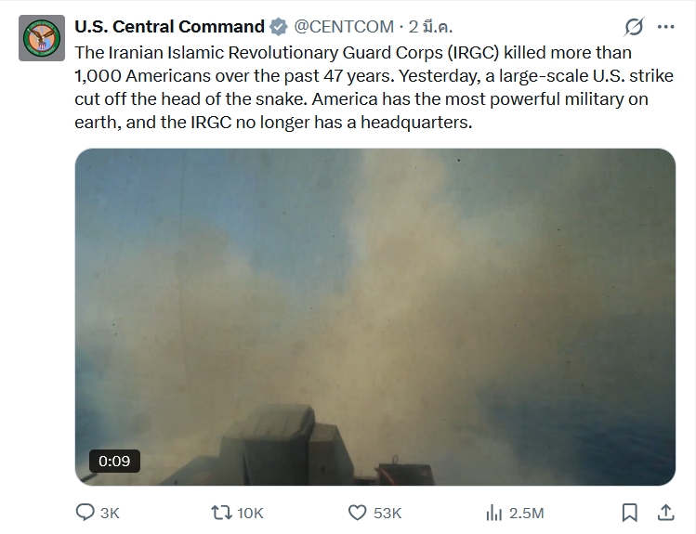
Task: Repost using the retweet arrows icon
Action: pos(221,512)
